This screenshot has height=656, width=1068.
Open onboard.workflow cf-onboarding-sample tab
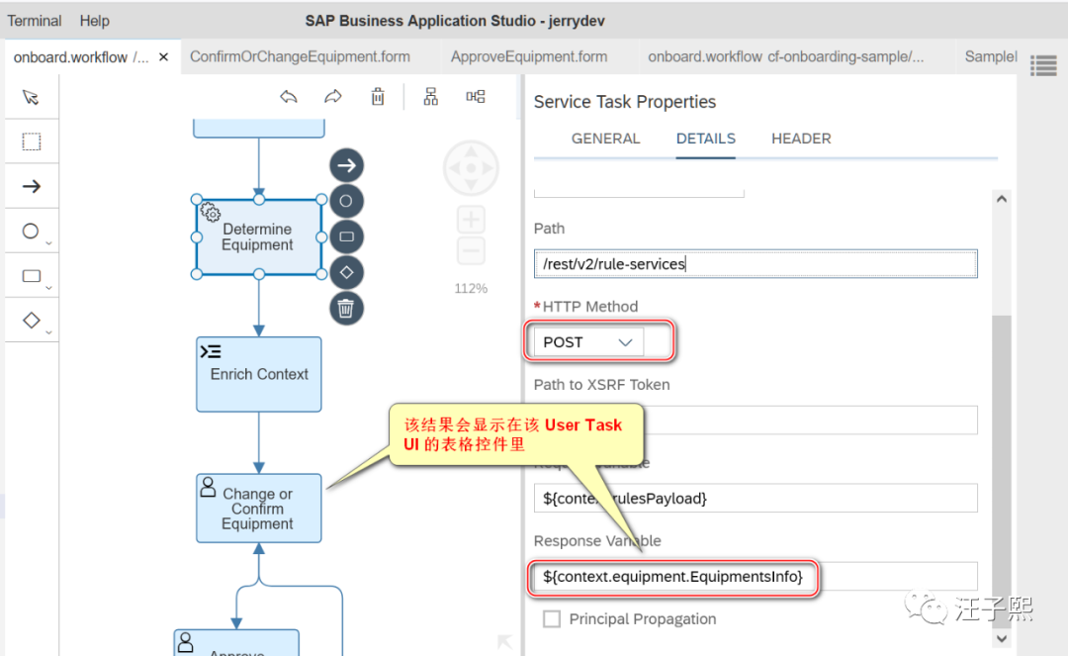pos(786,56)
